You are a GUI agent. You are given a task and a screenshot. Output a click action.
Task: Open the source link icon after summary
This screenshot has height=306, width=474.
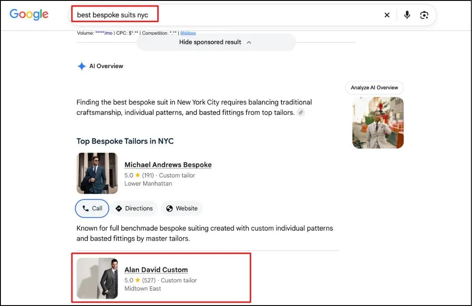click(301, 112)
